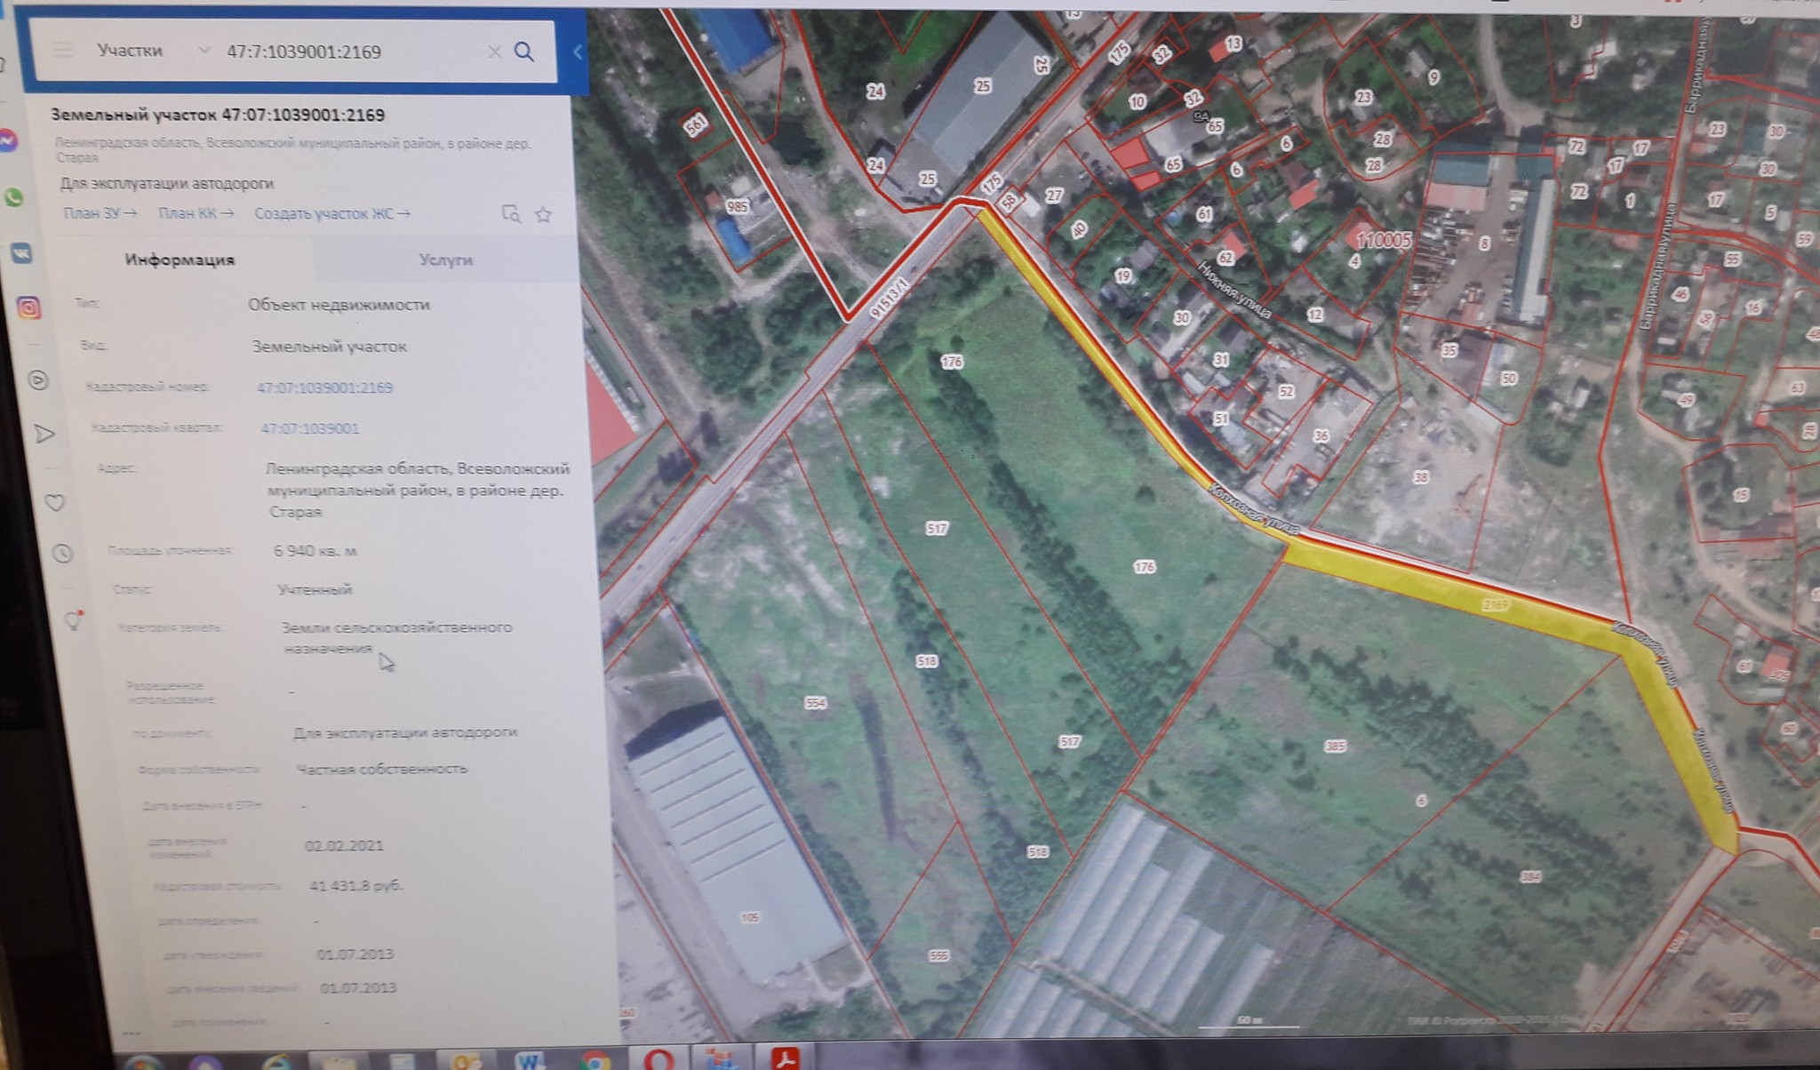Screen dimensions: 1820x1070
Task: Switch to the Услуги tab
Action: pos(445,260)
